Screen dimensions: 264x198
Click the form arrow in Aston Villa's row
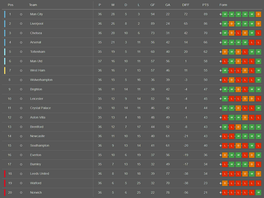(x=221, y=118)
